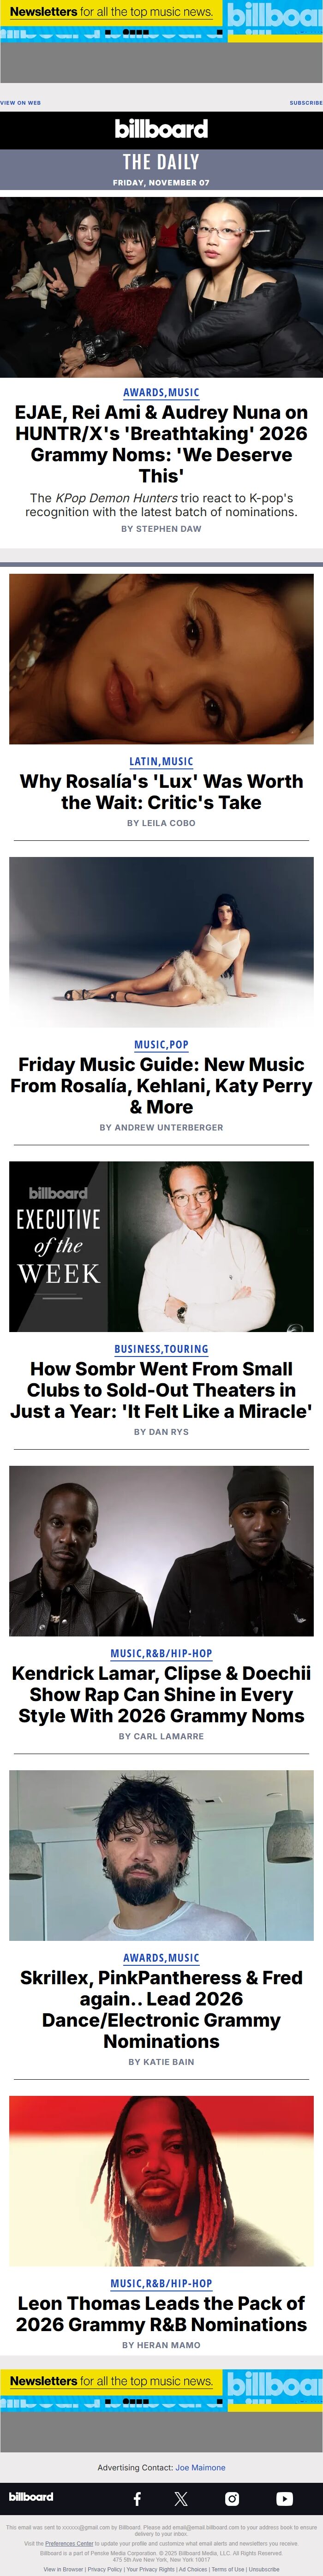323x2576 pixels.
Task: Click the Clipse photo thumbnail
Action: click(x=161, y=1550)
